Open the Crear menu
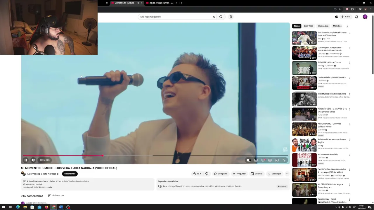The width and height of the screenshot is (374, 210). [346, 17]
